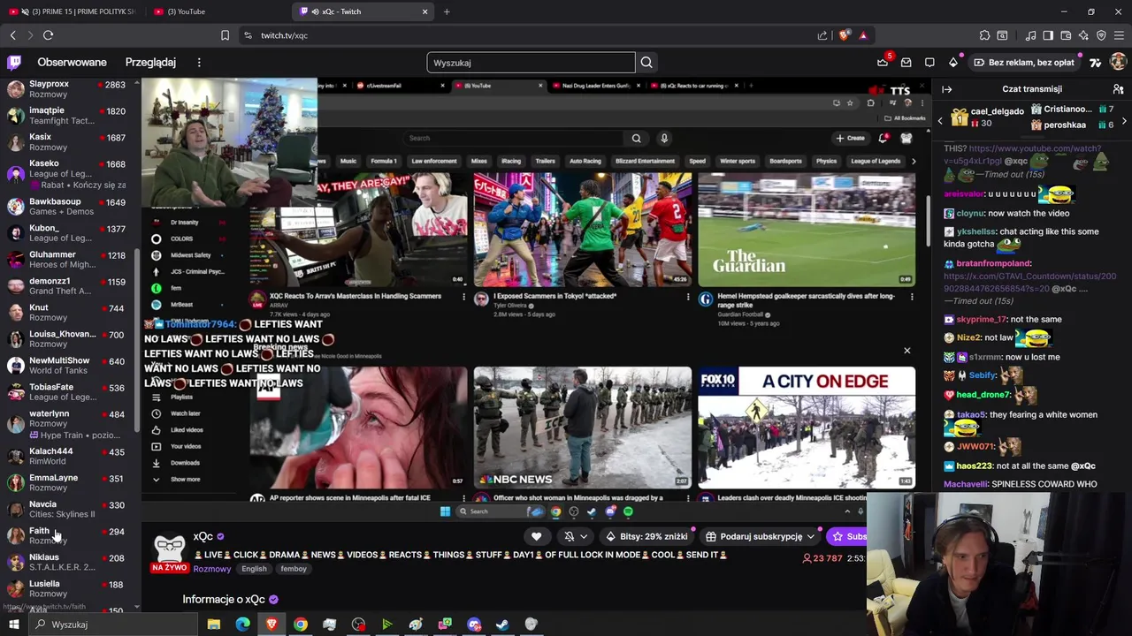
Task: Click the 7TV extension icon
Action: (x=1095, y=62)
